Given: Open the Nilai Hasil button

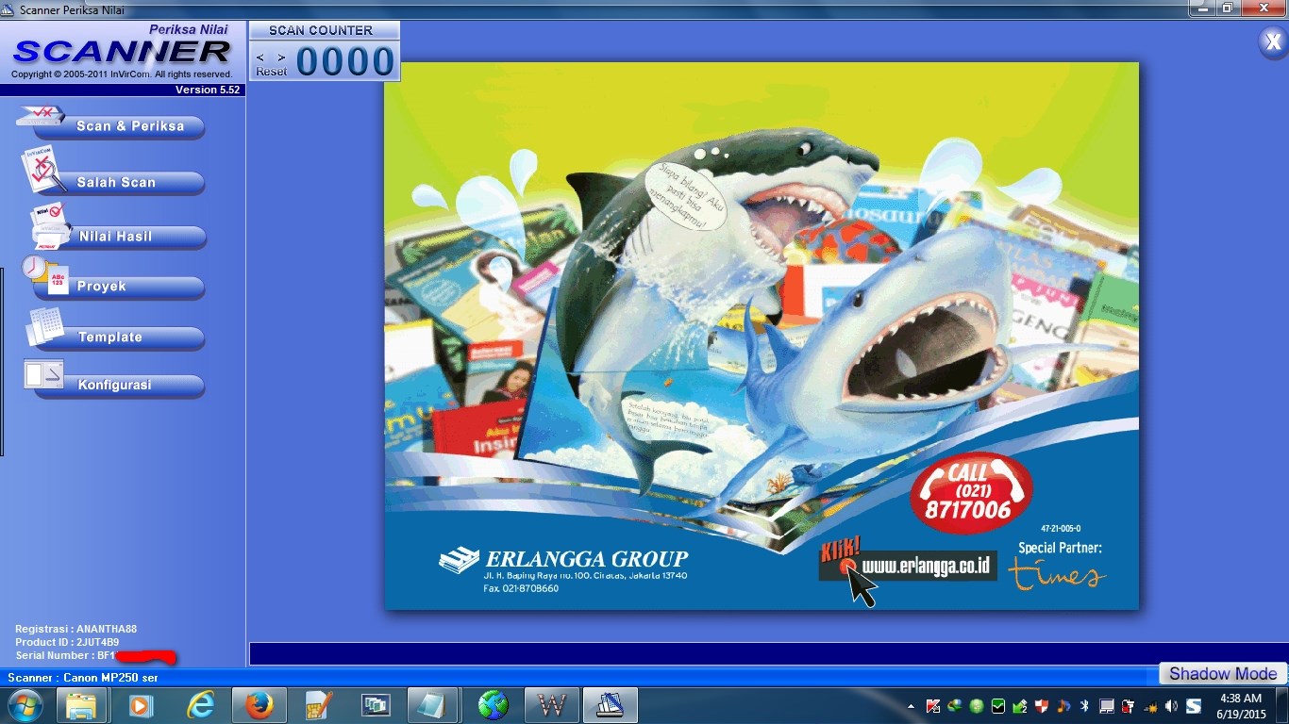Looking at the screenshot, I should coord(121,237).
